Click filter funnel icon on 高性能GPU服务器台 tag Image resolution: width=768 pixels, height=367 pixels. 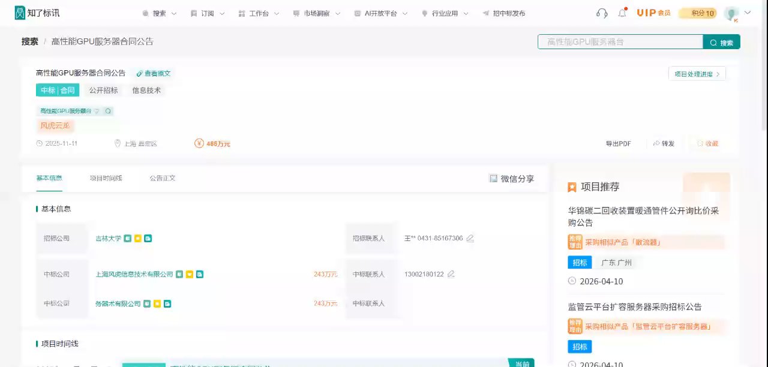tap(97, 111)
